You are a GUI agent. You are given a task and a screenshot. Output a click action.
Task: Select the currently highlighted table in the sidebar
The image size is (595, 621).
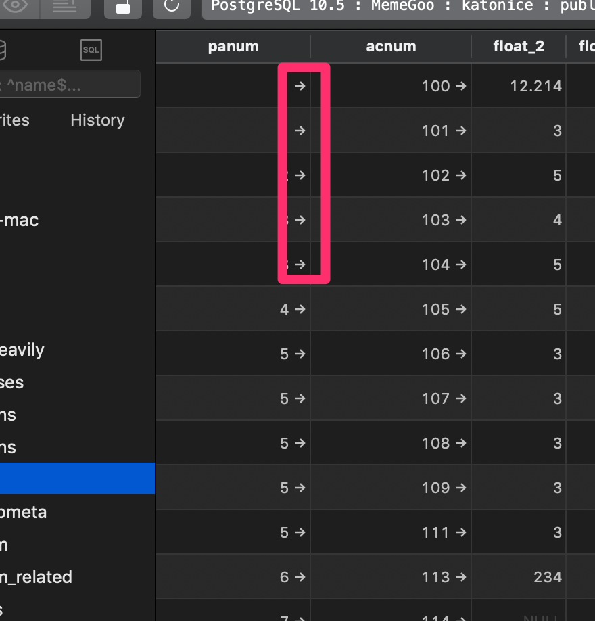click(77, 478)
